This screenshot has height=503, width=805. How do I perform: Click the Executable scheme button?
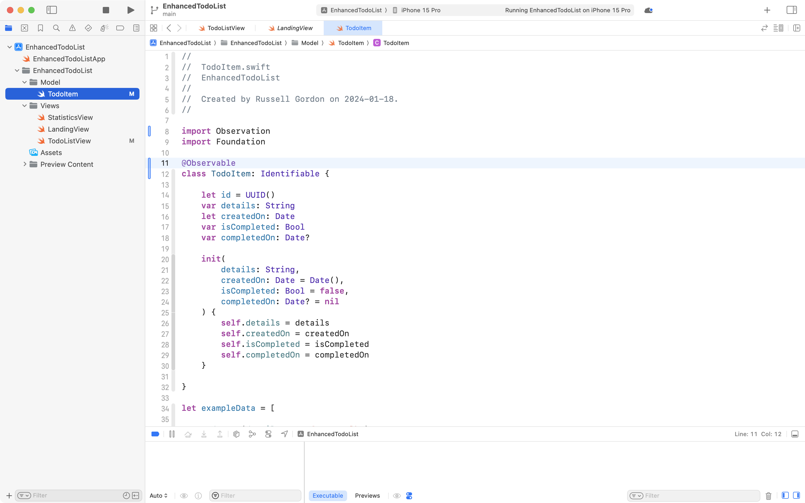click(327, 495)
